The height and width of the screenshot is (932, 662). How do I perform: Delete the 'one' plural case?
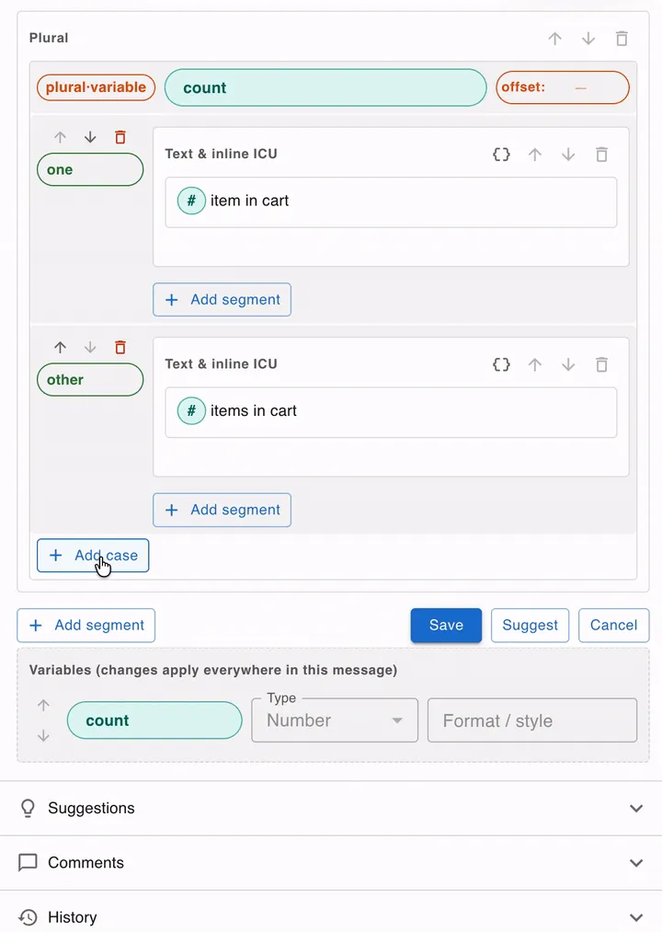(x=120, y=137)
